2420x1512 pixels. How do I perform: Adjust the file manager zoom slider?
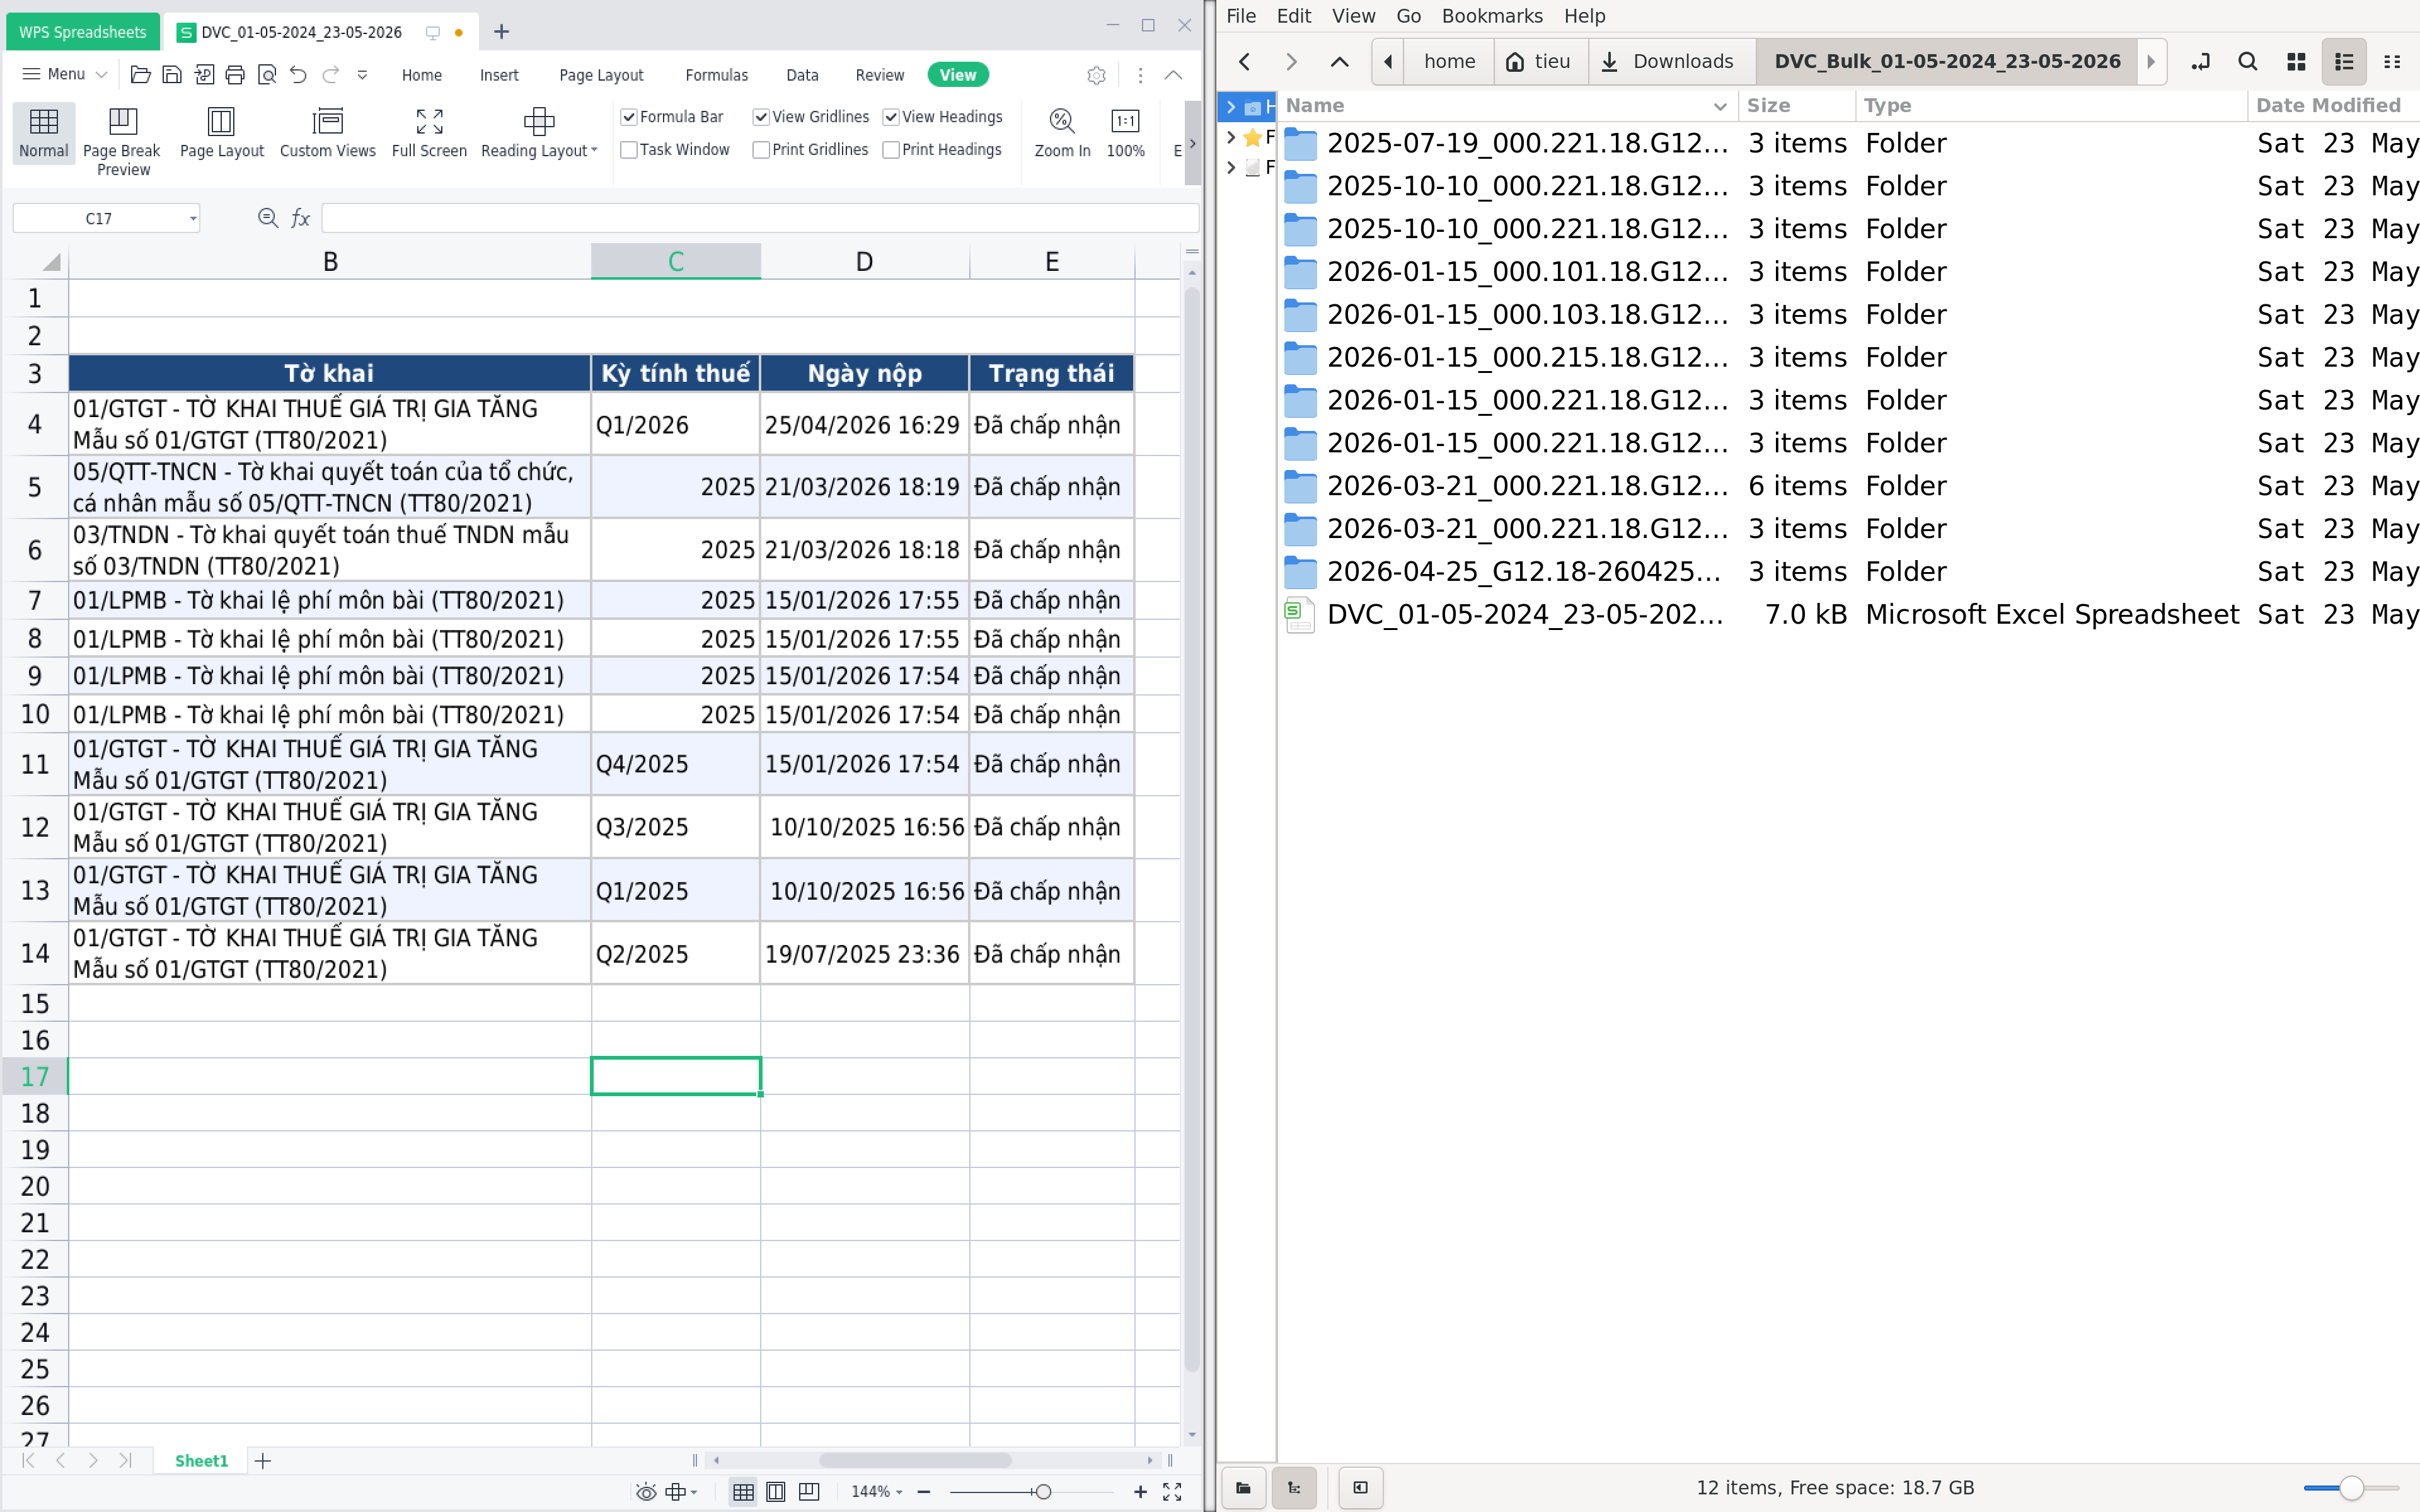click(x=2351, y=1488)
